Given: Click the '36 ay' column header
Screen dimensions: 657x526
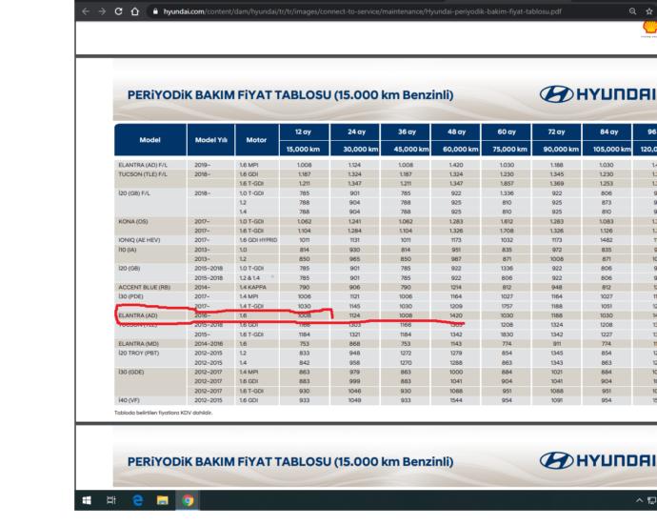Looking at the screenshot, I should click(407, 131).
